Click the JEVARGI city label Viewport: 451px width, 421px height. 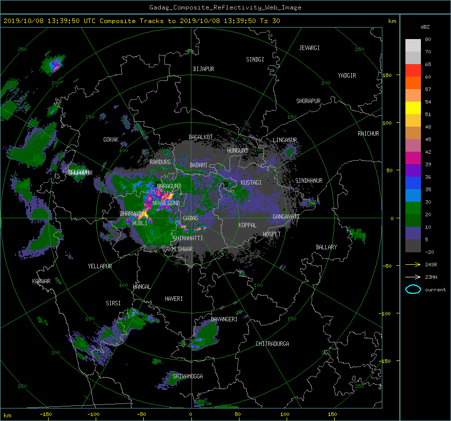(309, 48)
